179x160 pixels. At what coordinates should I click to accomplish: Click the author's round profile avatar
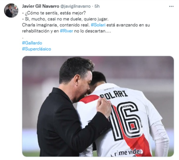tap(11, 11)
